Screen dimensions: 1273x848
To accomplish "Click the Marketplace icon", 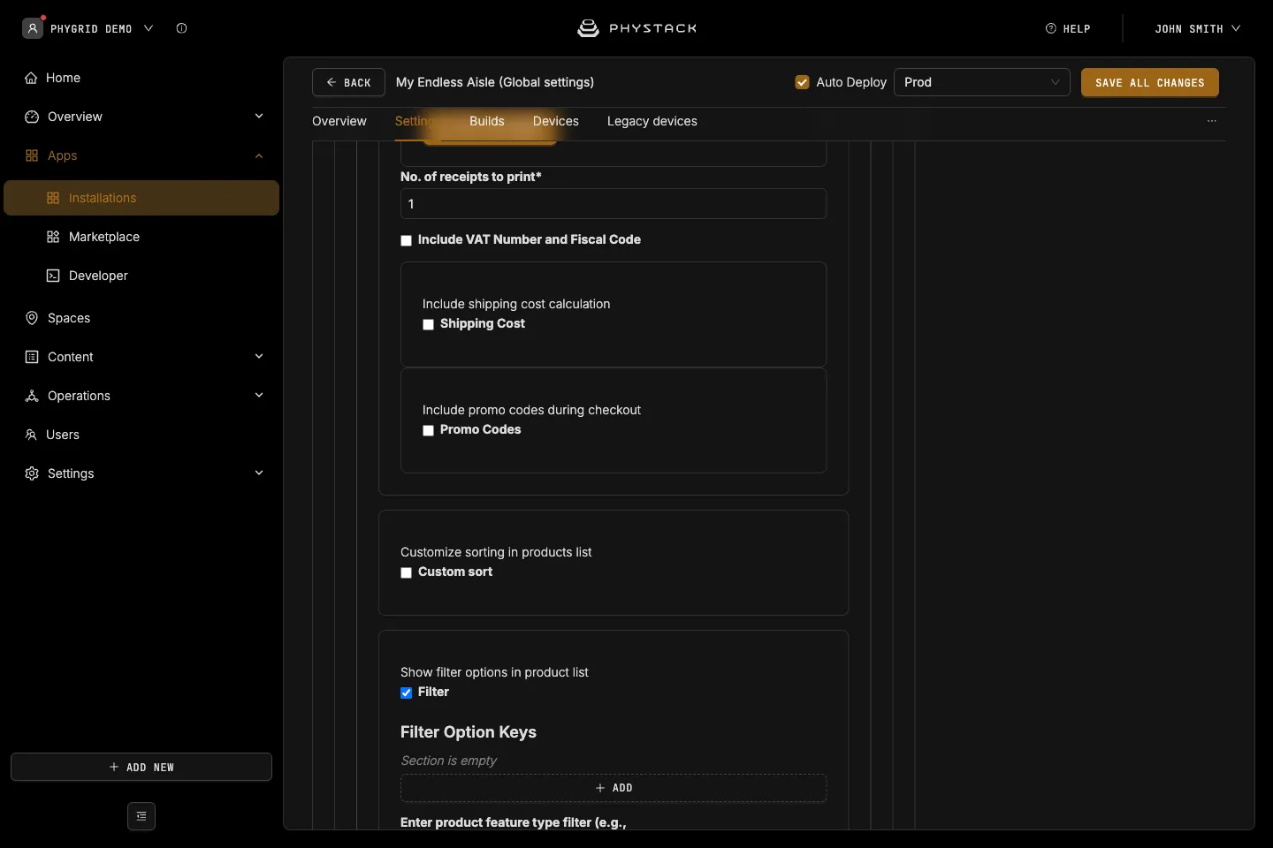I will 53,237.
